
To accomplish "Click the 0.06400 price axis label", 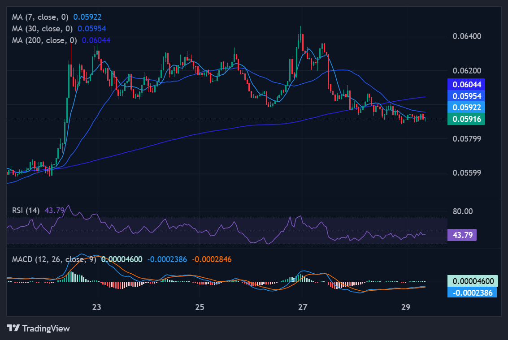I will click(x=467, y=36).
